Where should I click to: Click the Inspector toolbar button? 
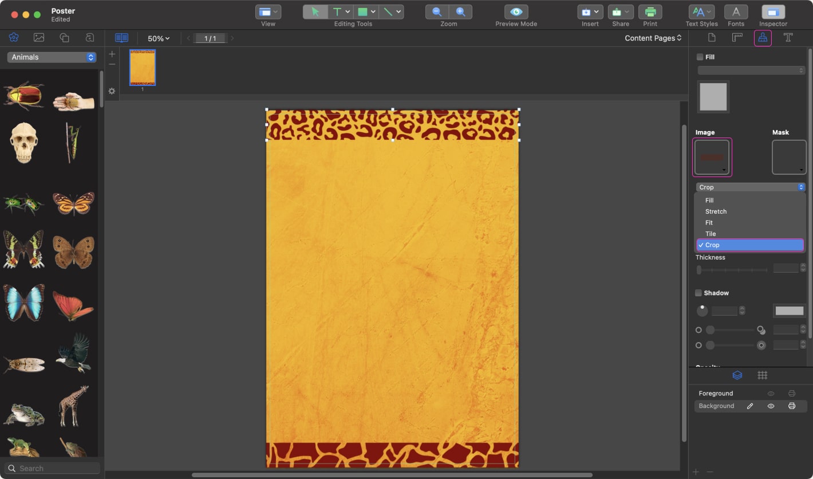coord(773,11)
